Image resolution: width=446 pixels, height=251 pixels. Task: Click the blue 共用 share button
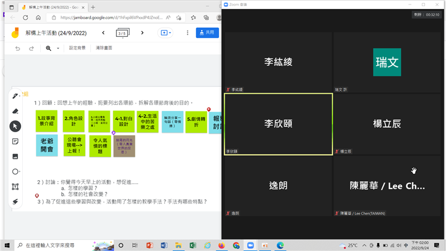coord(207,33)
